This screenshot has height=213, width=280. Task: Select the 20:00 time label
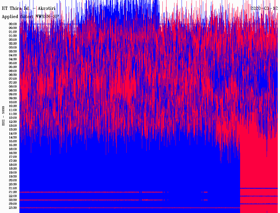(13, 180)
